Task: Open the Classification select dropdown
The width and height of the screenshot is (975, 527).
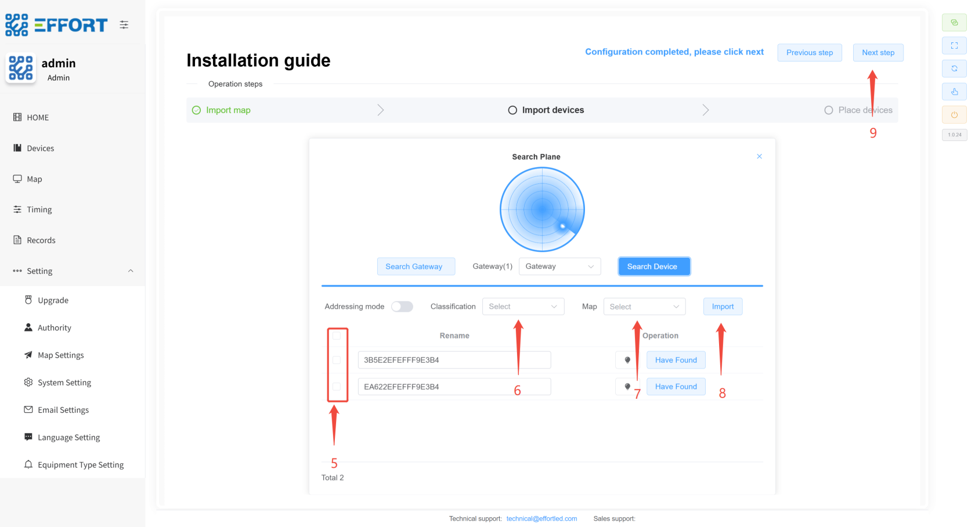Action: point(522,306)
